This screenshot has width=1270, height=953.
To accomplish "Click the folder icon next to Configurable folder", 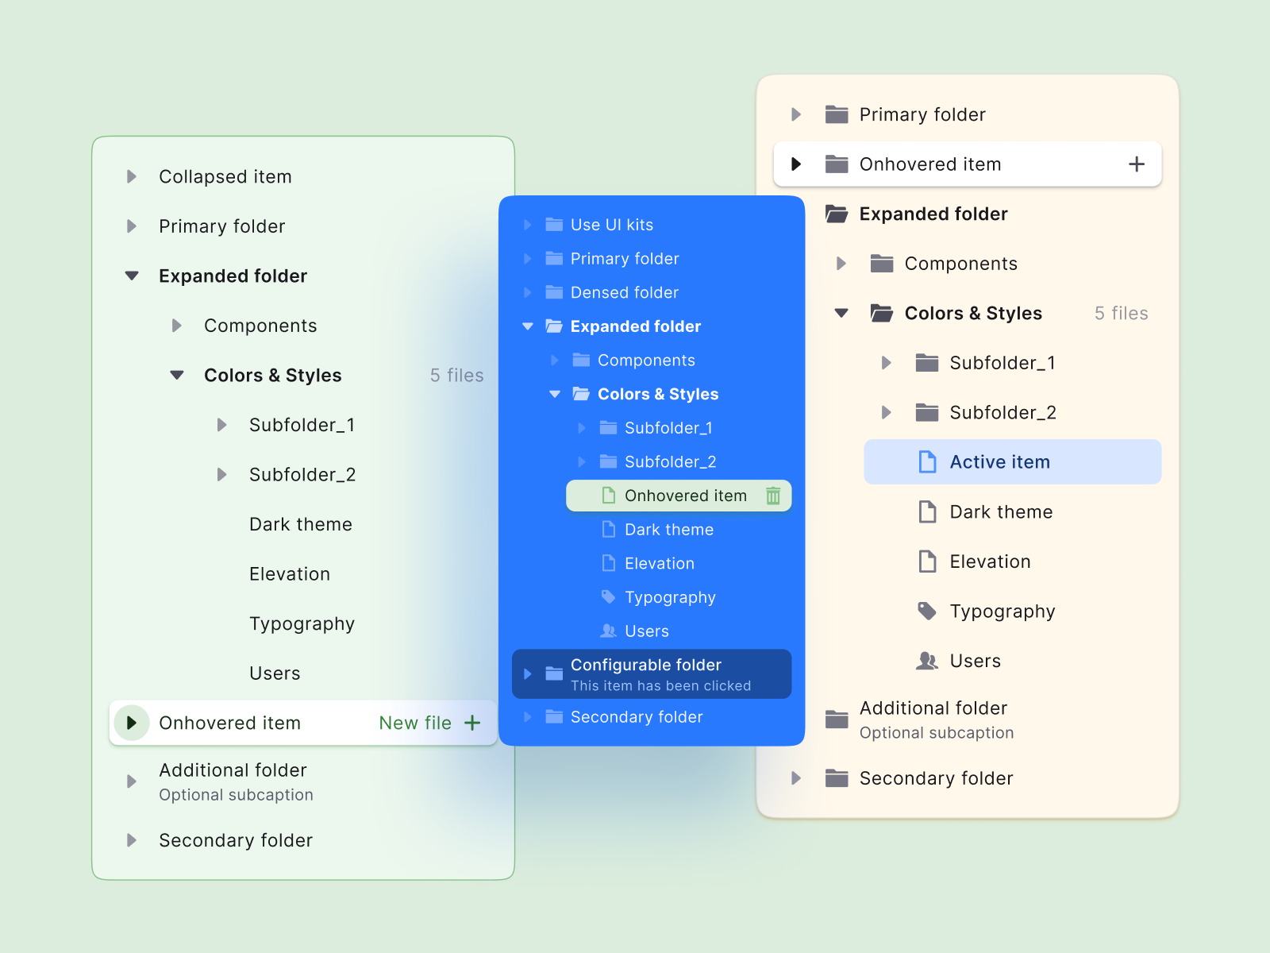I will 553,673.
